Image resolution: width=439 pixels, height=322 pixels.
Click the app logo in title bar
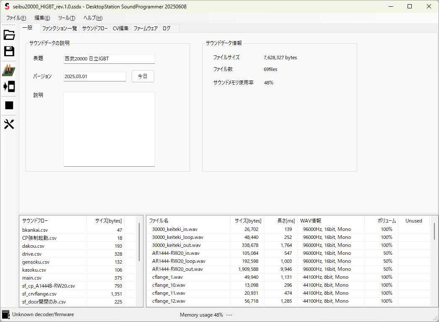coord(7,6)
